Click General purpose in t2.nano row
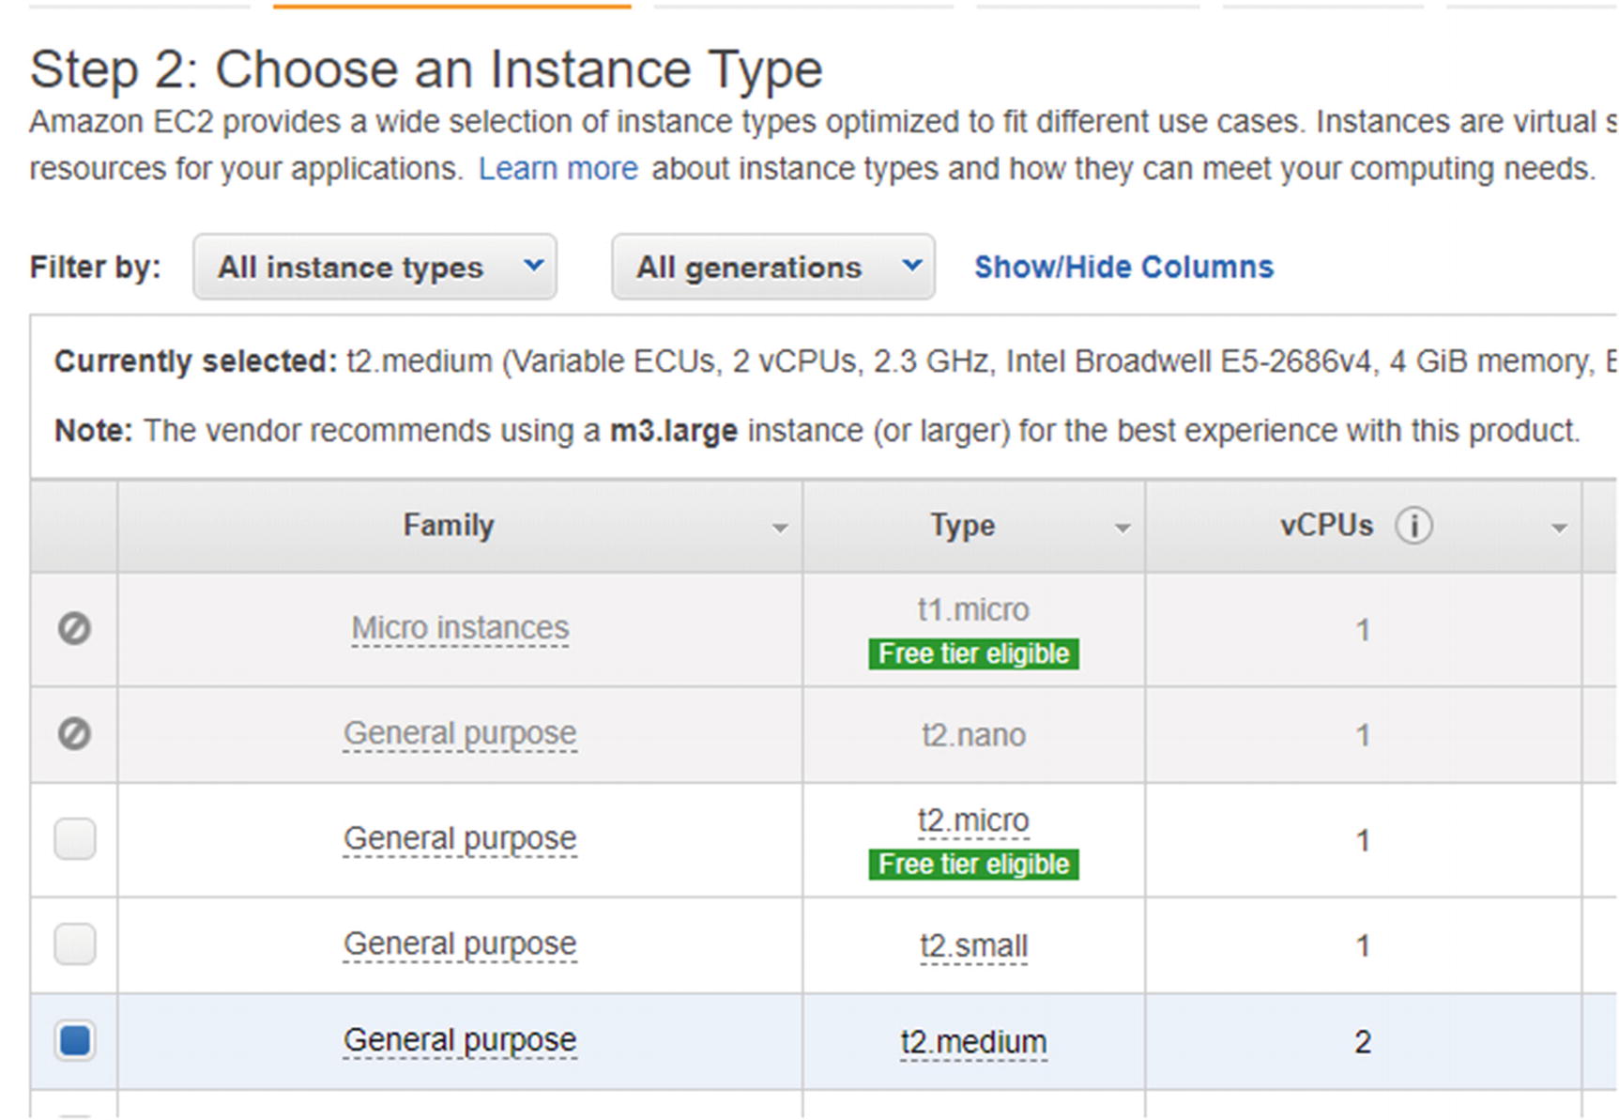Viewport: 1619px width, 1120px height. pyautogui.click(x=460, y=733)
